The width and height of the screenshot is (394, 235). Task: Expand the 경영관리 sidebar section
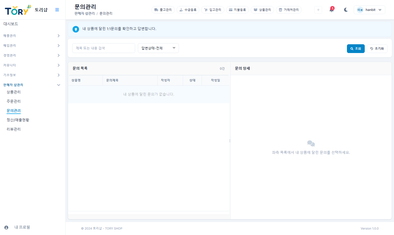coord(31,55)
